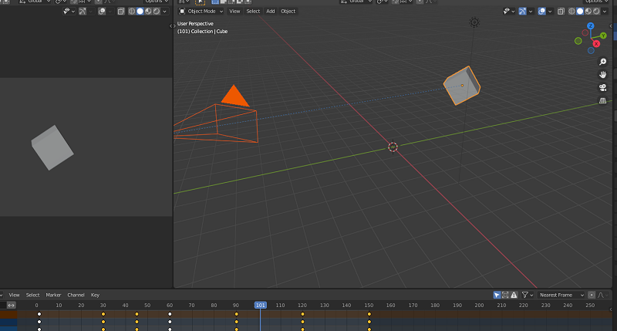This screenshot has width=617, height=331.
Task: Switch right viewport to rendered shading
Action: pyautogui.click(x=596, y=12)
